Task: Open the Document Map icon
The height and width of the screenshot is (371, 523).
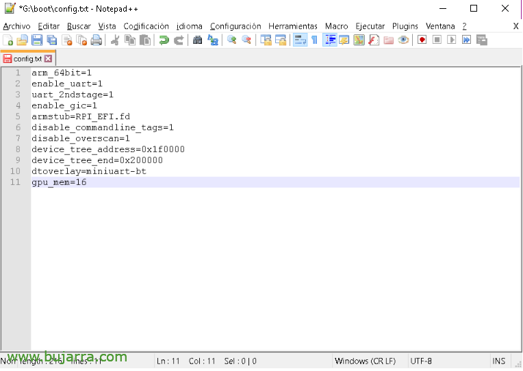Action: [x=359, y=40]
